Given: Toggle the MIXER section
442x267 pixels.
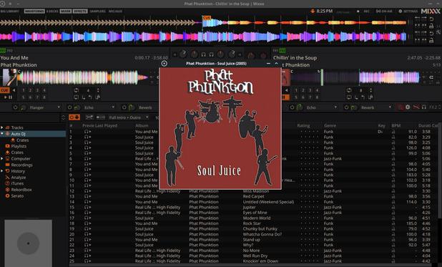Looking at the screenshot, I should [x=66, y=11].
